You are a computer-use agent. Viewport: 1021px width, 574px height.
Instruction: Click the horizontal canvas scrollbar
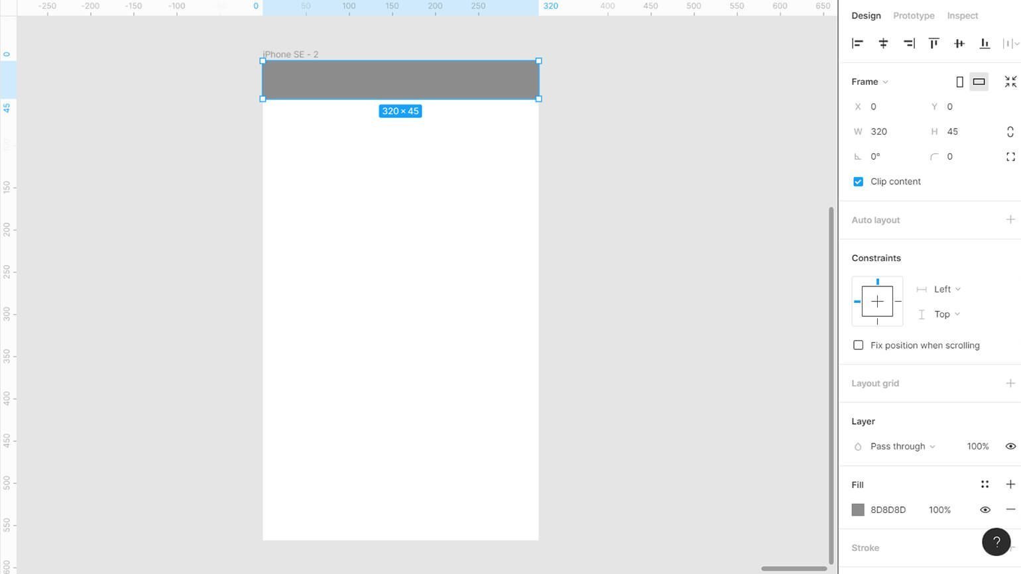pos(794,569)
